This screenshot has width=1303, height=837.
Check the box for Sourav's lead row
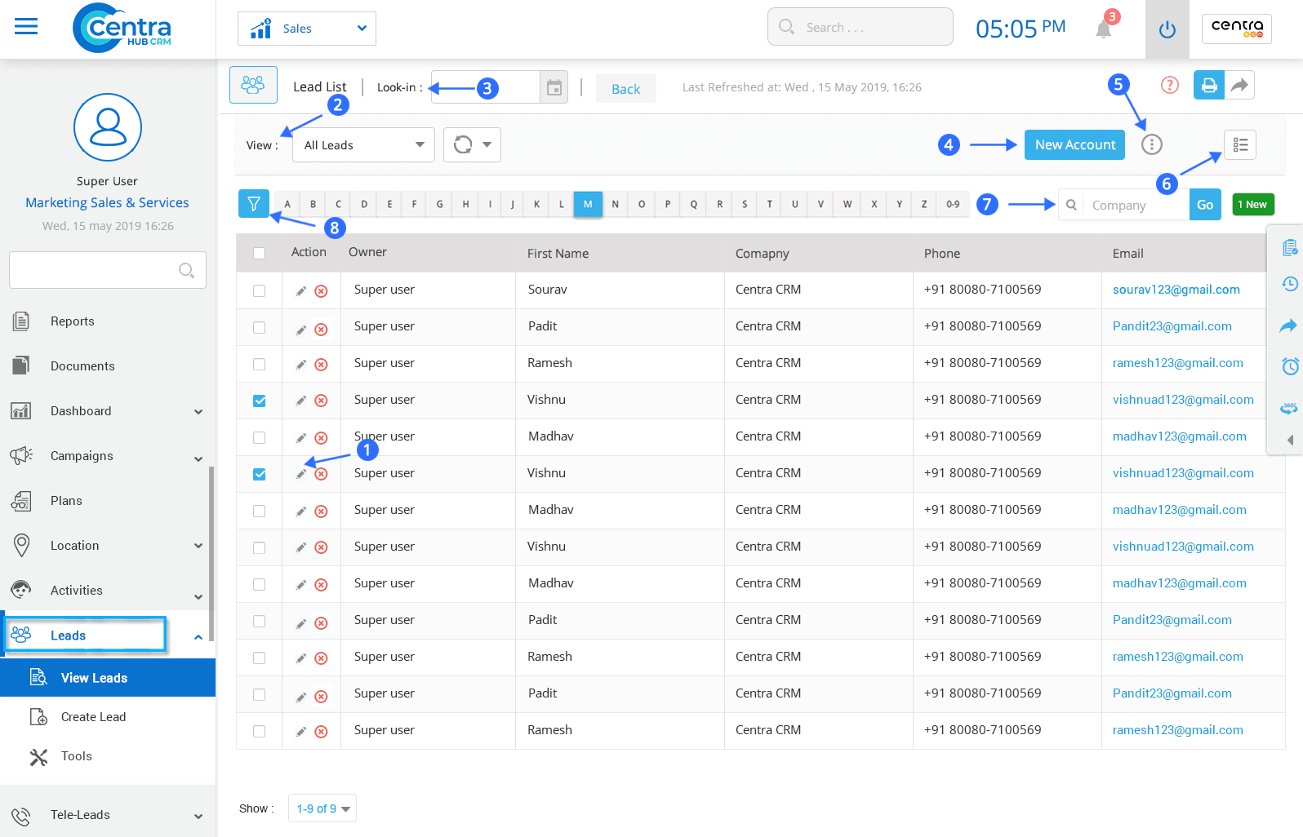coord(259,290)
